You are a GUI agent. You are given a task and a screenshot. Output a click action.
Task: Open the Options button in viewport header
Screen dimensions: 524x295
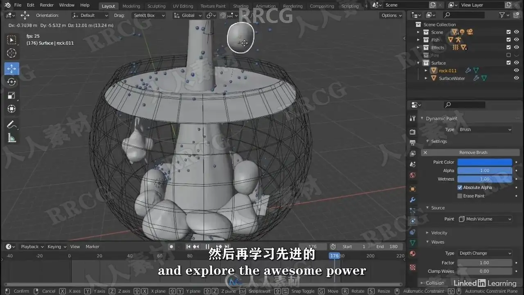(391, 15)
